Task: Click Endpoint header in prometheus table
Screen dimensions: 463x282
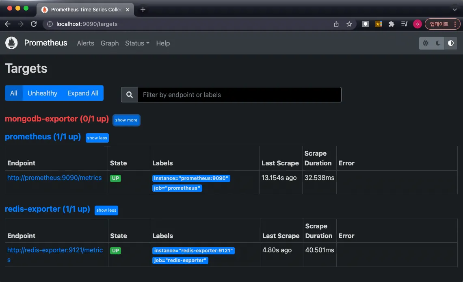Action: click(x=21, y=163)
